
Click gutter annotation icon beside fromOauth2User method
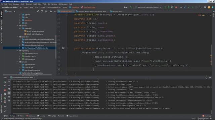(63, 48)
